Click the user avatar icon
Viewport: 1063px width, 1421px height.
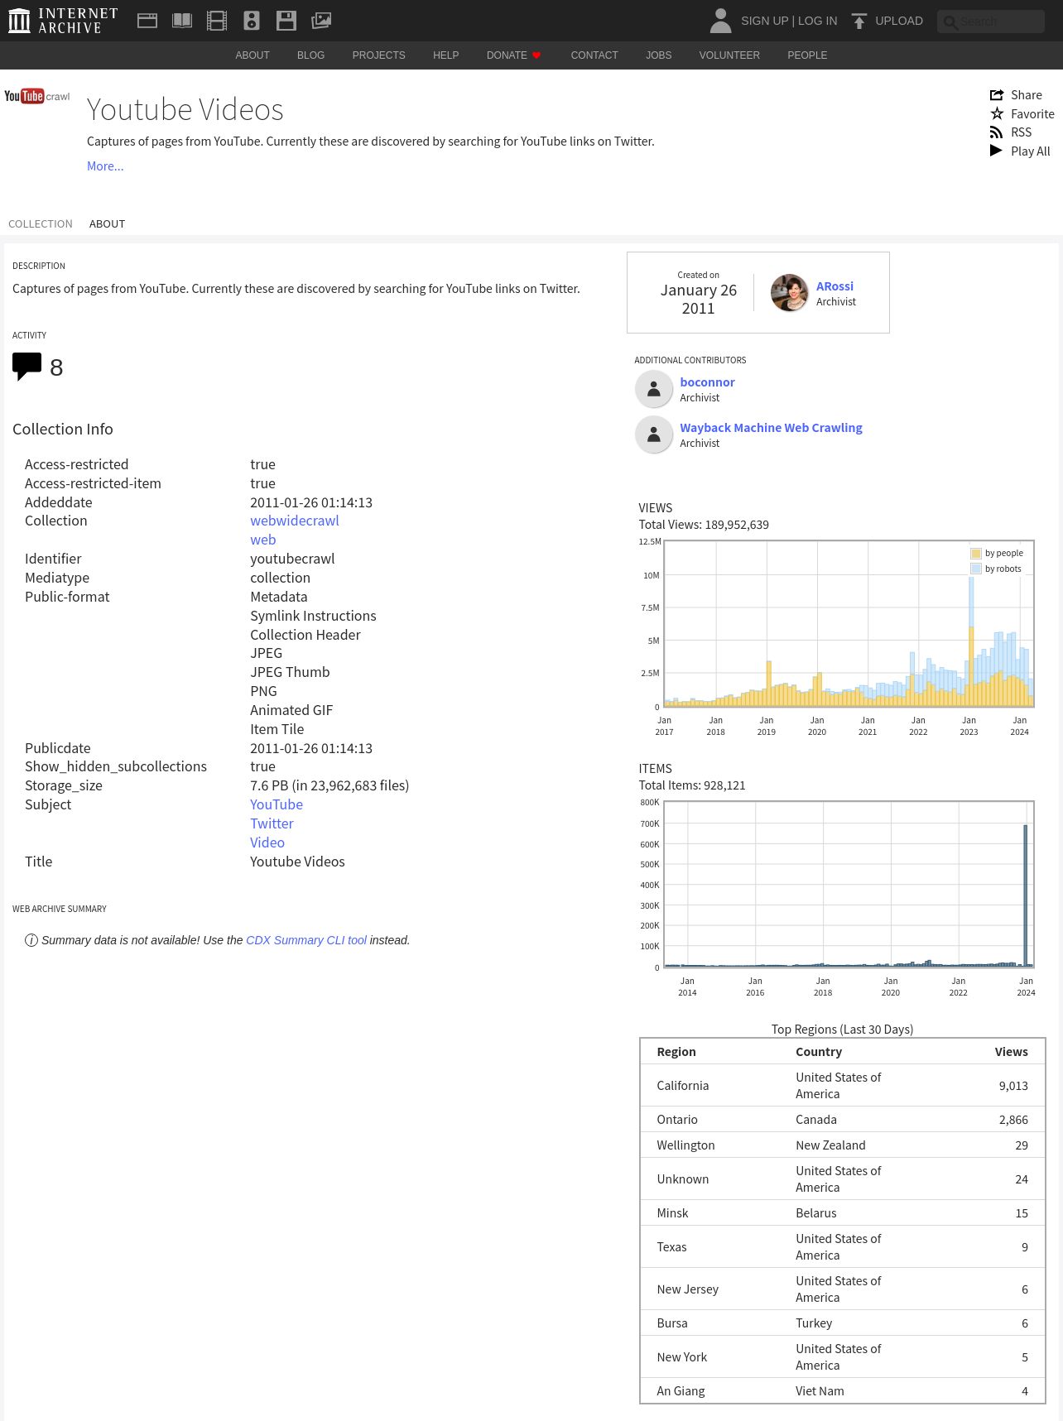(x=721, y=21)
